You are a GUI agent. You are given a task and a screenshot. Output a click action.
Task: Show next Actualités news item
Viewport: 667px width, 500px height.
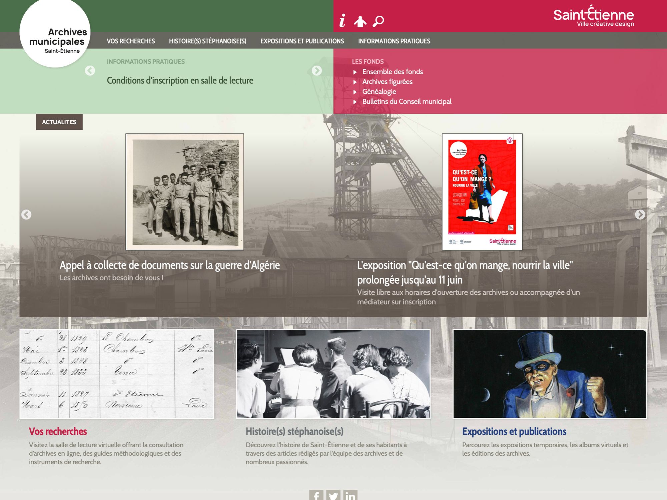640,214
